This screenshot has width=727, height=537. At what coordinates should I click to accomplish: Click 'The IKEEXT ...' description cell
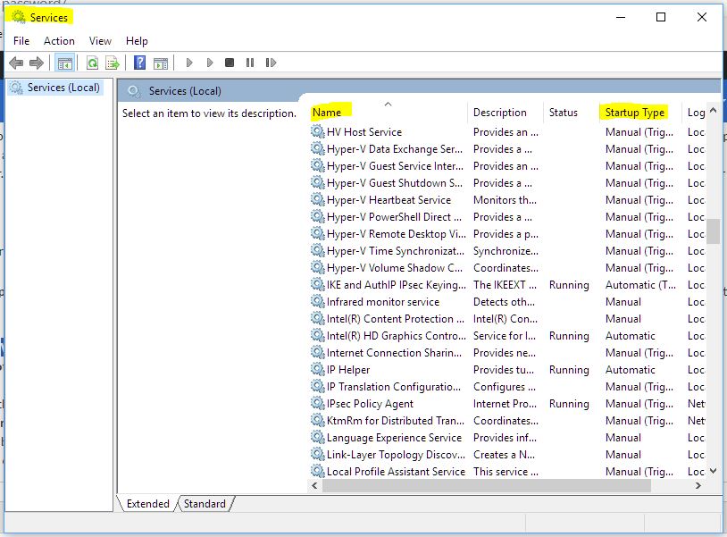point(505,285)
